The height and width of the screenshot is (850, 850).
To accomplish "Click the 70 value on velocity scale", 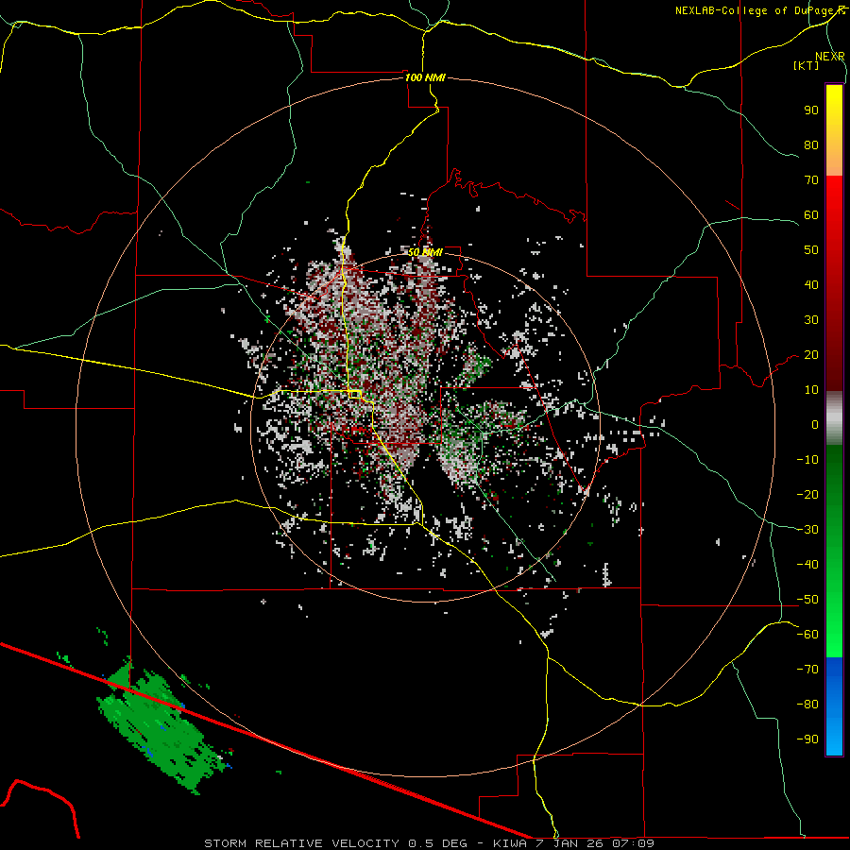I will [811, 180].
